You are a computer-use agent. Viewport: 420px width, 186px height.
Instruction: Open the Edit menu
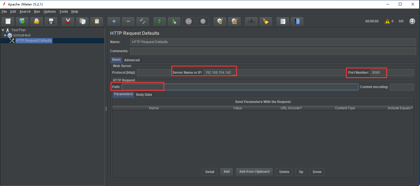point(13,12)
